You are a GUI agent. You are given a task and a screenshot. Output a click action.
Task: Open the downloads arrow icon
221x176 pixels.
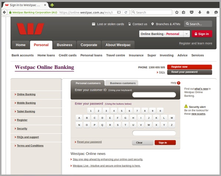pyautogui.click(x=200, y=12)
